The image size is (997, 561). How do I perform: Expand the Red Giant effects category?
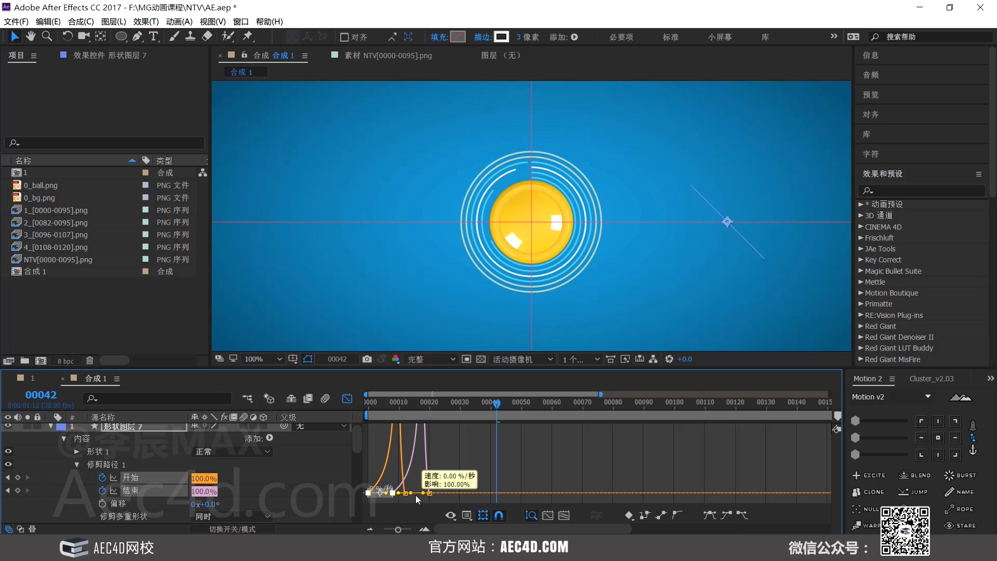(x=860, y=326)
